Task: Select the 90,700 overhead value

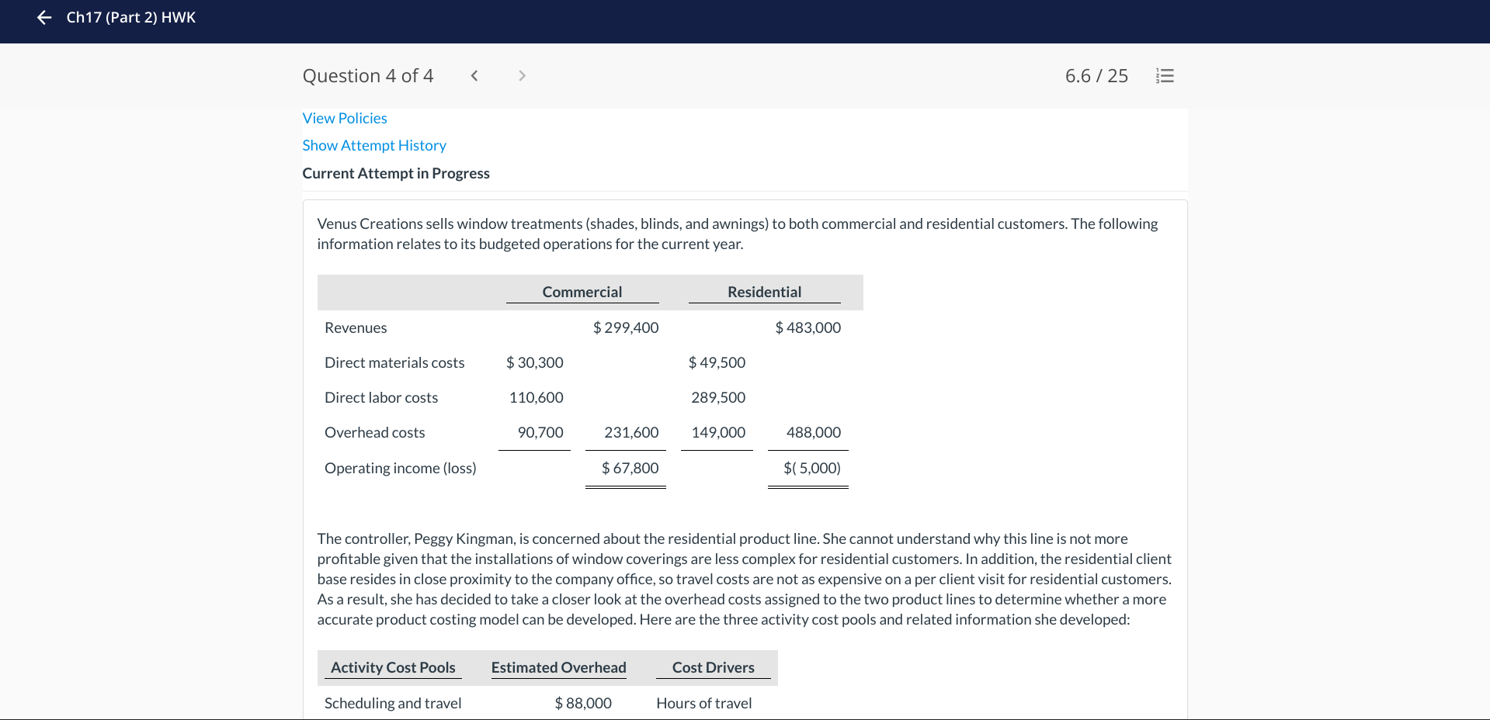Action: (x=540, y=432)
